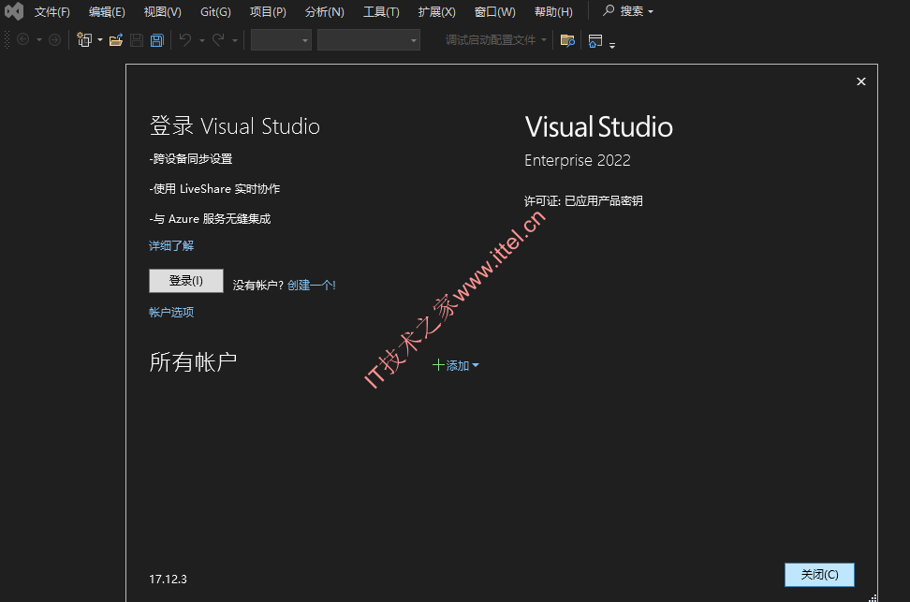Click the 搜索 search box
This screenshot has width=910, height=602.
(628, 11)
